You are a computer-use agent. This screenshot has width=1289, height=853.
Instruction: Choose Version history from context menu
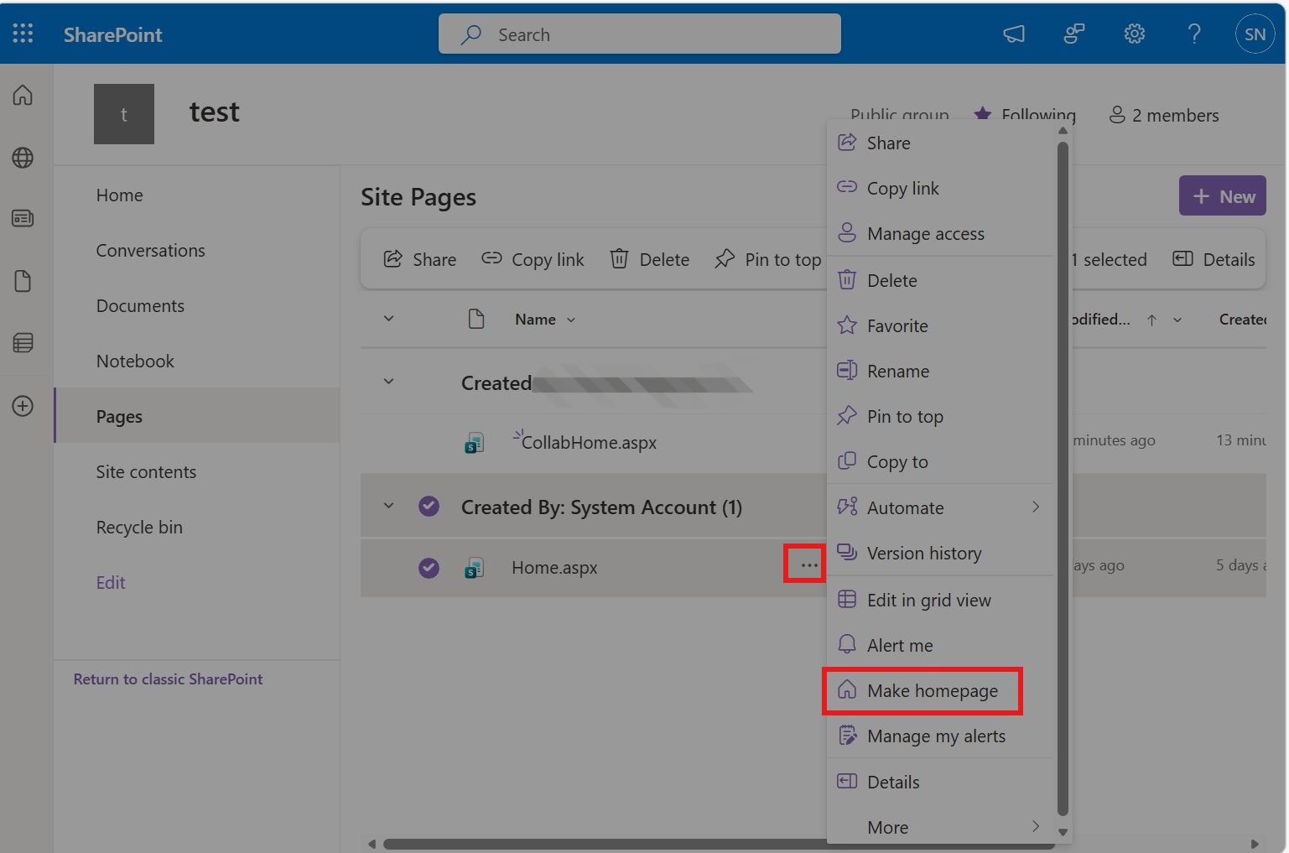(940, 554)
